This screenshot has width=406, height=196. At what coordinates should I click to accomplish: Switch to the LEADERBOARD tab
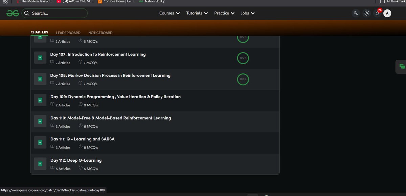tap(68, 33)
